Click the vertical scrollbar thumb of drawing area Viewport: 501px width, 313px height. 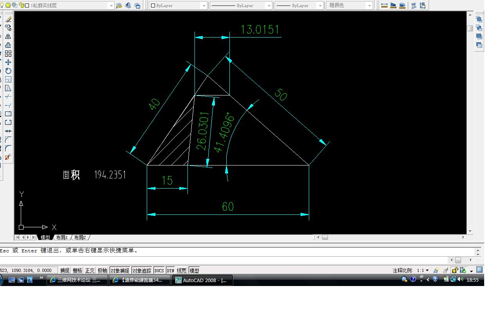point(470,28)
